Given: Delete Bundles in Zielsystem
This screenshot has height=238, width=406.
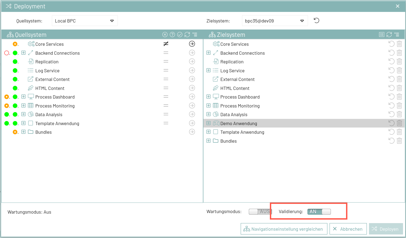Looking at the screenshot, I should pyautogui.click(x=399, y=141).
